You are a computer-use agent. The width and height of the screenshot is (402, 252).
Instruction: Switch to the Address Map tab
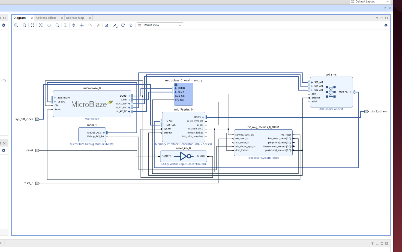[75, 18]
